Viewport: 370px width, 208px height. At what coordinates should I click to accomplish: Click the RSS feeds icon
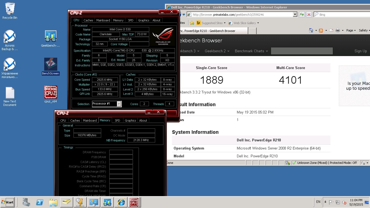tap(321, 30)
